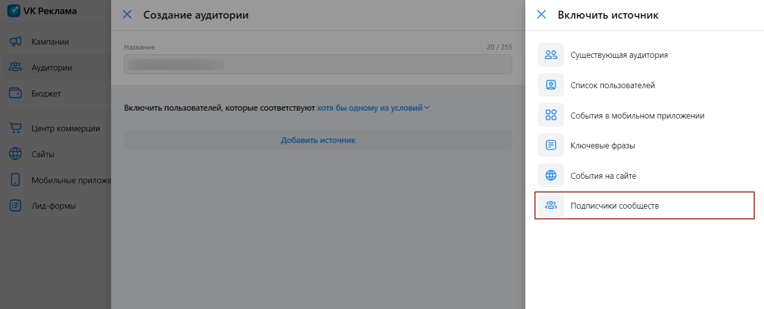Image resolution: width=764 pixels, height=309 pixels.
Task: Close the Включить источник panel
Action: (x=541, y=15)
